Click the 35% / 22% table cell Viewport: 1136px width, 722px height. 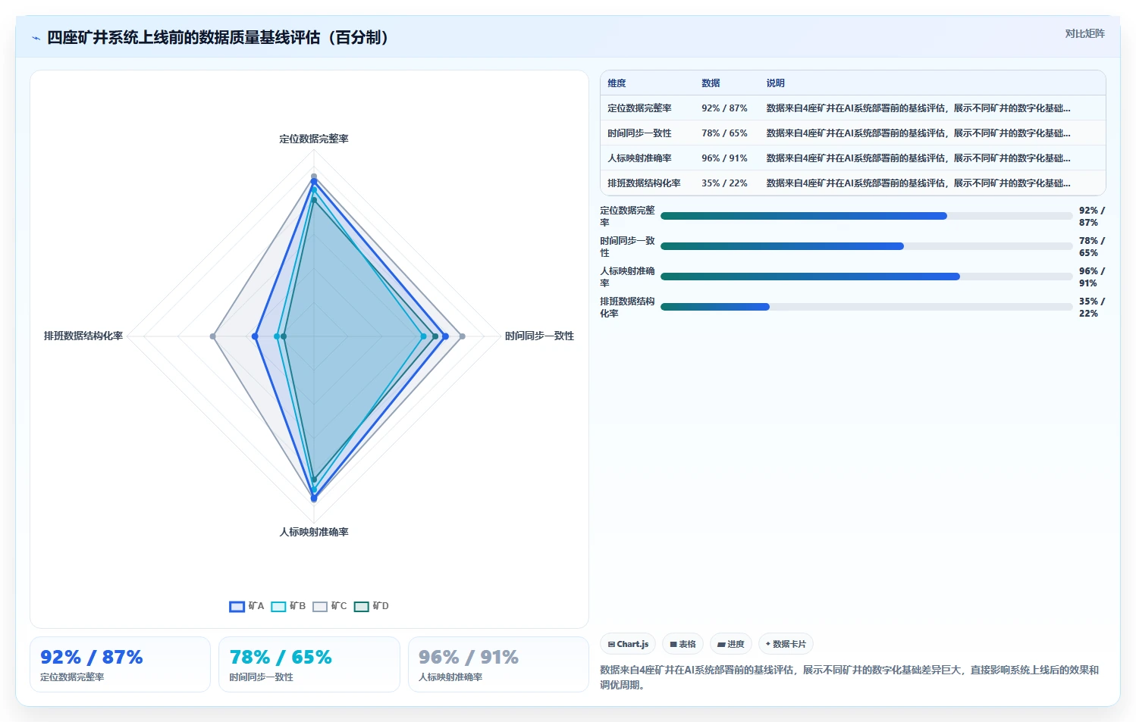(x=724, y=183)
